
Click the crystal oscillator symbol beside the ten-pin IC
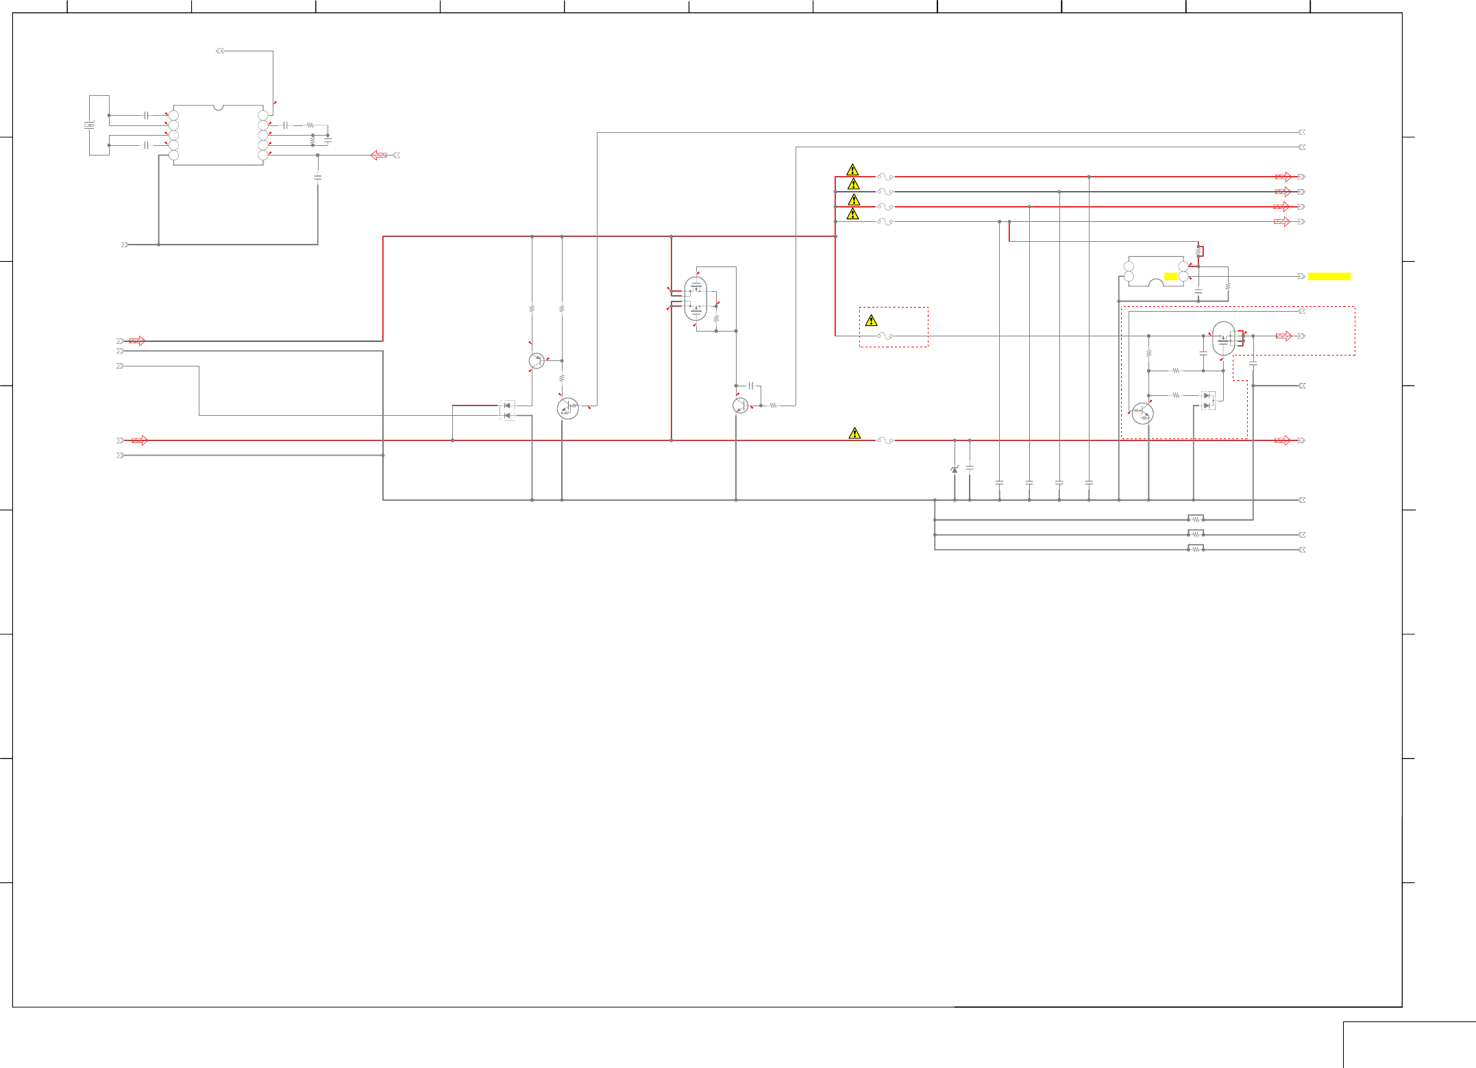[x=89, y=125]
